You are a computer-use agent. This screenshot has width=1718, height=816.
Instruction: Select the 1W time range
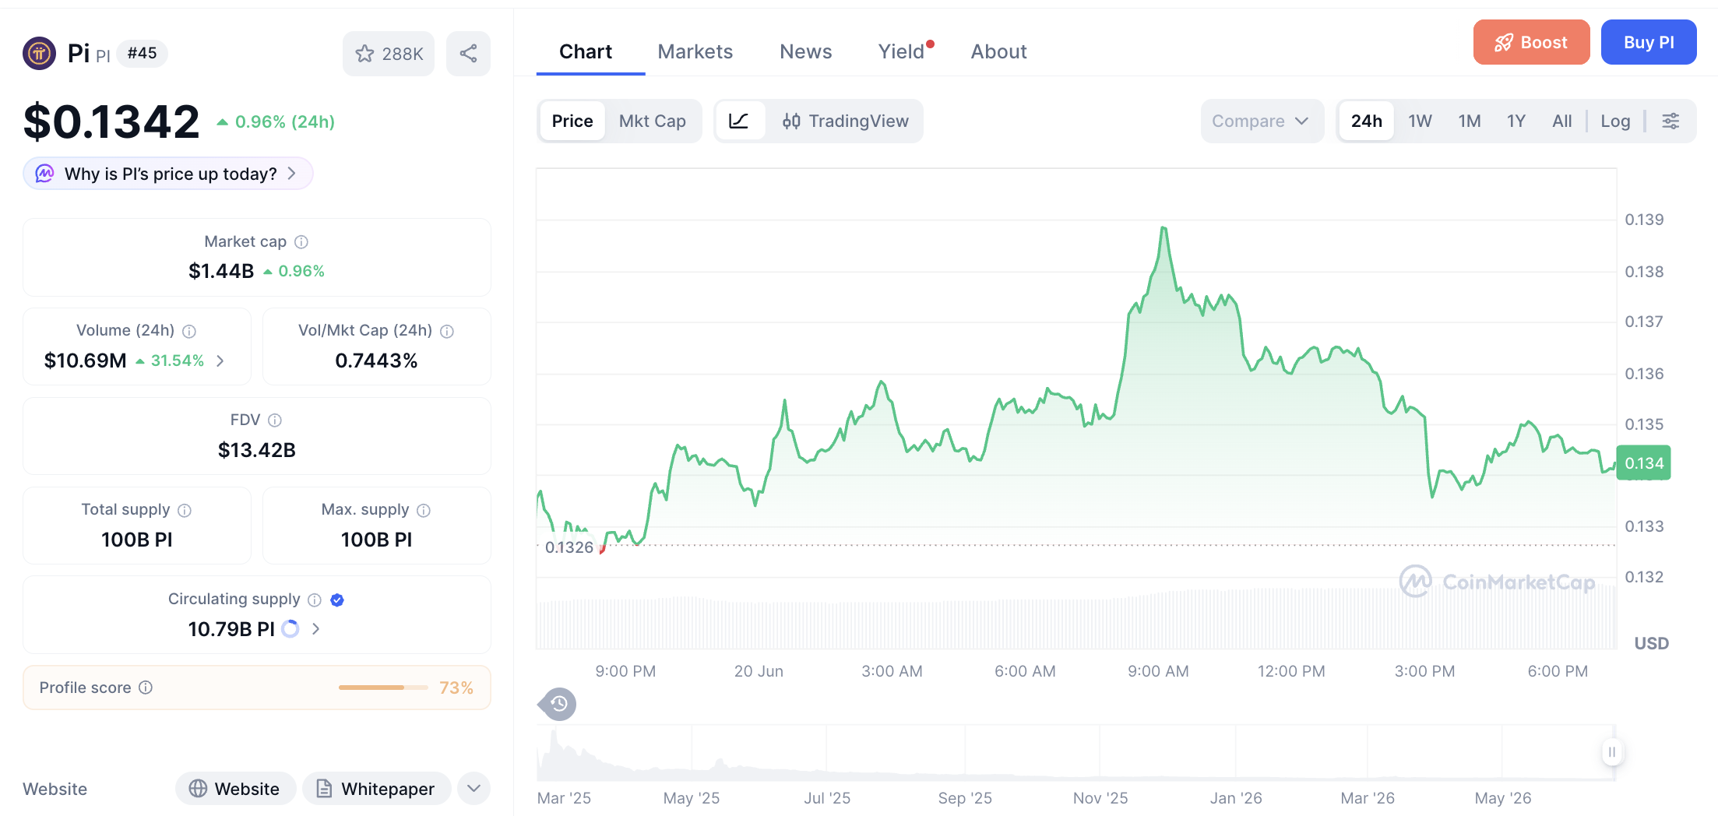coord(1421,121)
